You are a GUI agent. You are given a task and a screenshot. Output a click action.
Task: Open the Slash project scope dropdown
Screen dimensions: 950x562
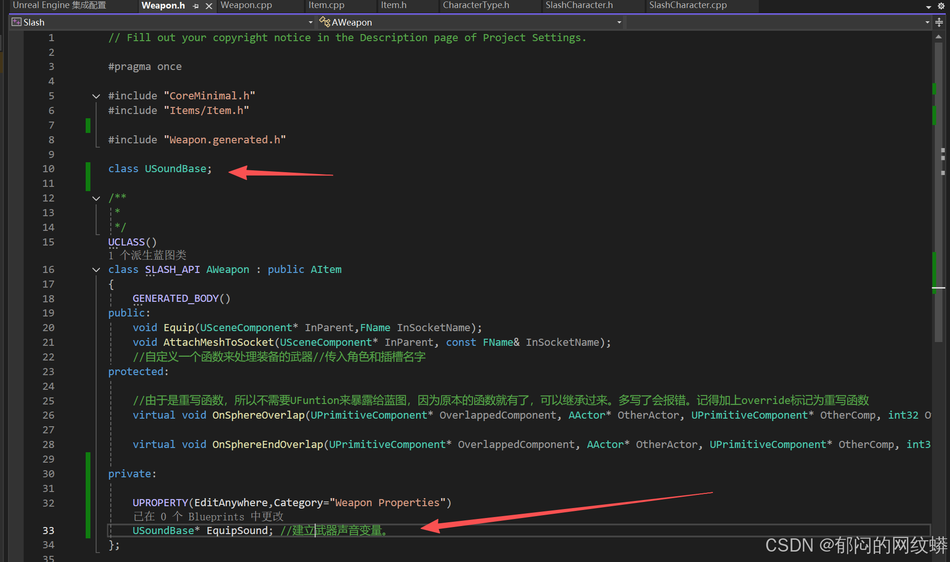click(x=311, y=22)
